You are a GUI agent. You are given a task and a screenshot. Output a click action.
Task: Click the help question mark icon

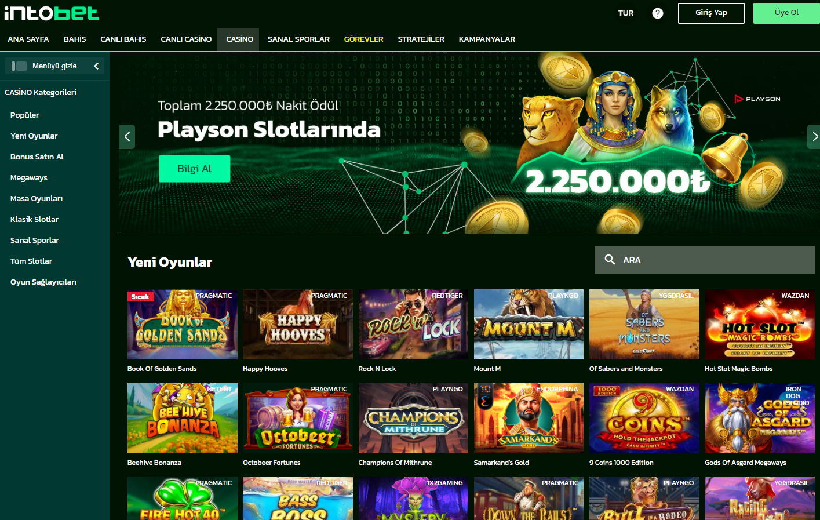tap(657, 13)
